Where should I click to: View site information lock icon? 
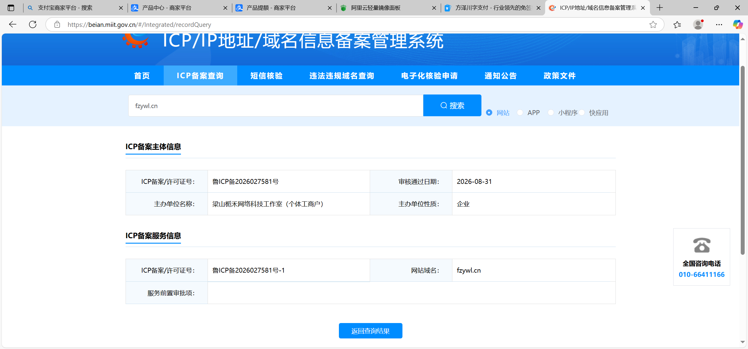click(x=57, y=24)
